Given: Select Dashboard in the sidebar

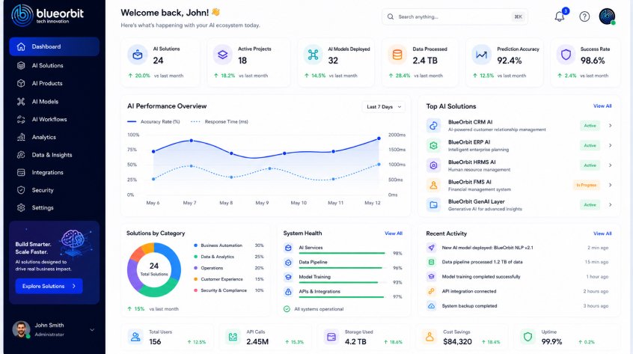Looking at the screenshot, I should pyautogui.click(x=54, y=46).
